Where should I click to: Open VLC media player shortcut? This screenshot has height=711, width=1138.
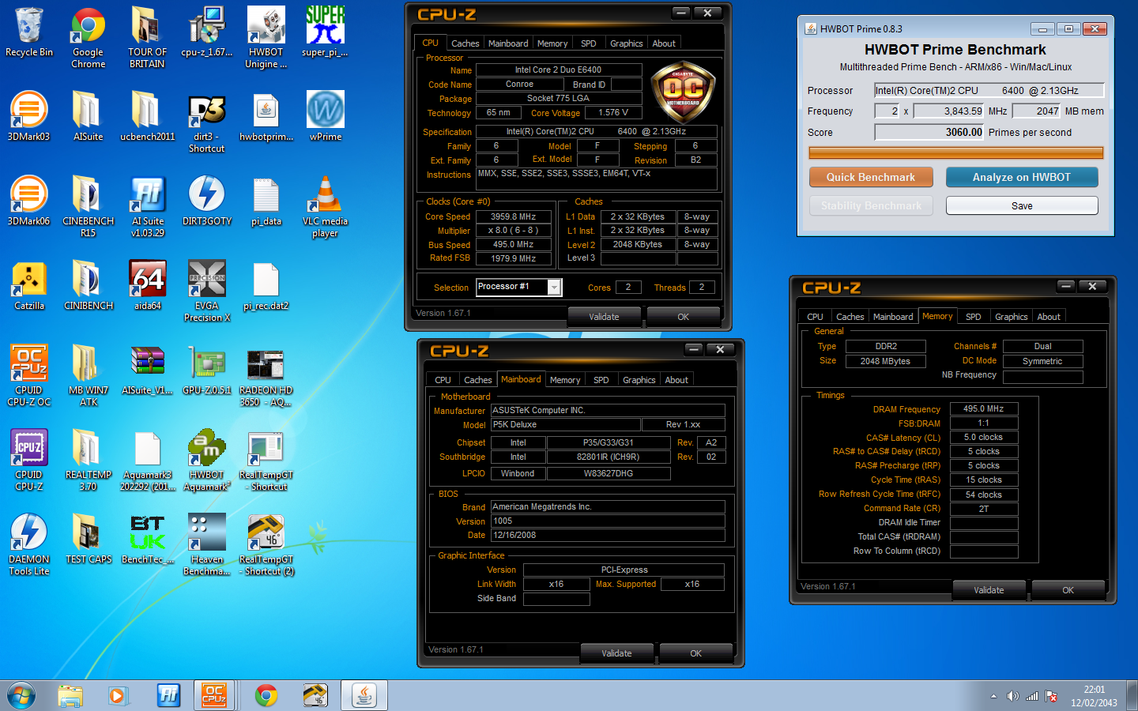325,207
